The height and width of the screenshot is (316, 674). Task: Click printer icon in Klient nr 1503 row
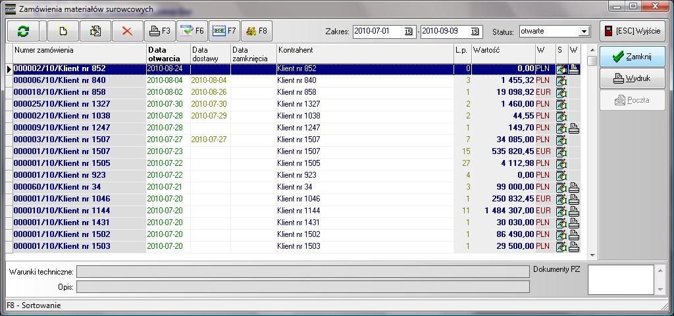tap(574, 246)
